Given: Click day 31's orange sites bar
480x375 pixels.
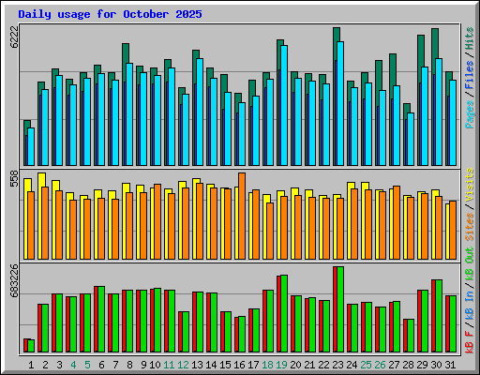Looking at the screenshot, I should [453, 230].
